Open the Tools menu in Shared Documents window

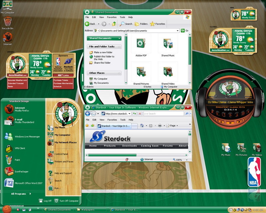[x=122, y=17]
